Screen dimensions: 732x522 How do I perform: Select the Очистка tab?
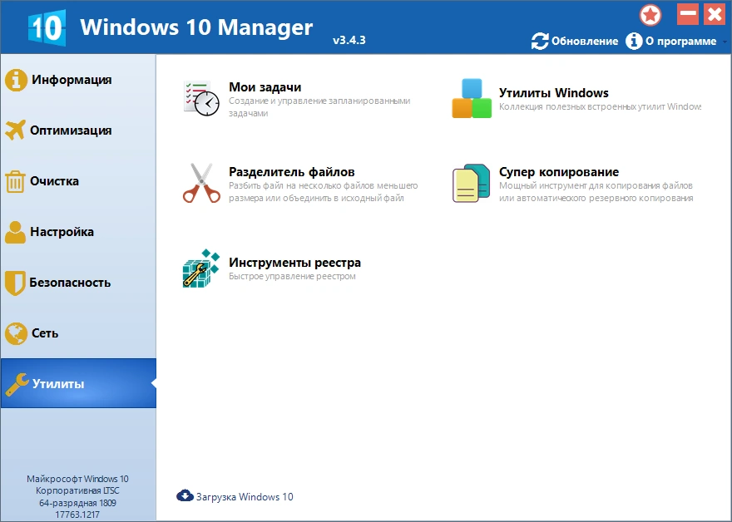tap(78, 181)
